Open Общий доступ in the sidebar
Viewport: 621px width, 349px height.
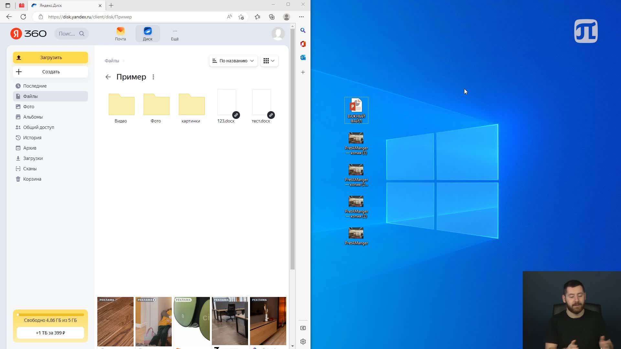pos(50,127)
